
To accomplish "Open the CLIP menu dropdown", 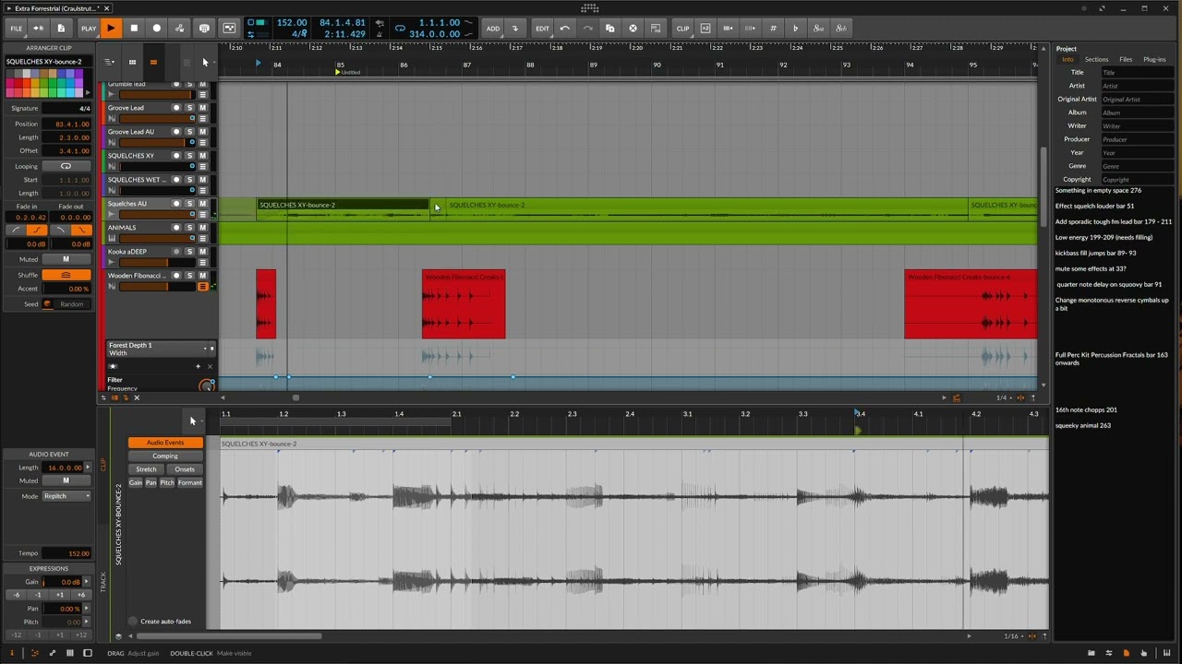I will coord(682,29).
